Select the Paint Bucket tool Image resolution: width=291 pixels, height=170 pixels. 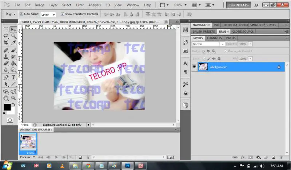point(13,63)
